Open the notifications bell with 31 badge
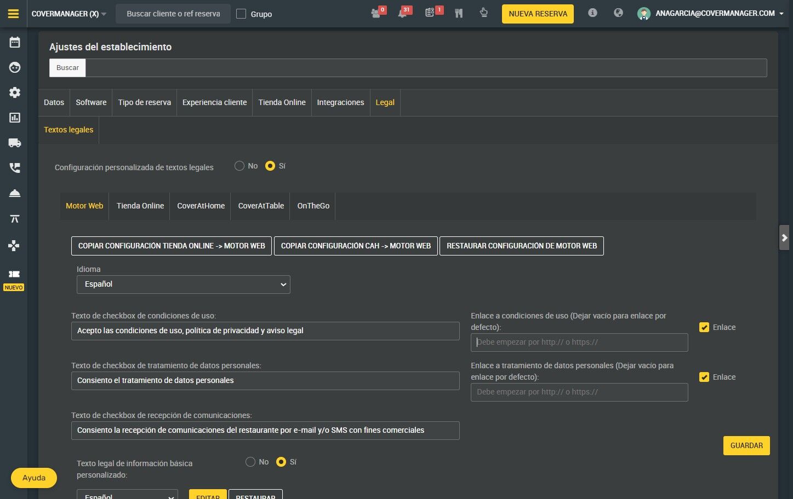 (403, 13)
